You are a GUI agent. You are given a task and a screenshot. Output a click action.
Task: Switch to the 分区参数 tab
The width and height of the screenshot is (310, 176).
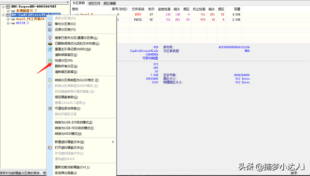[x=78, y=3]
